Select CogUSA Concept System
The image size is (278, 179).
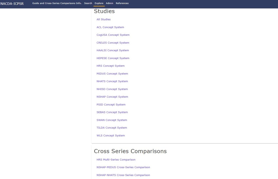click(113, 35)
